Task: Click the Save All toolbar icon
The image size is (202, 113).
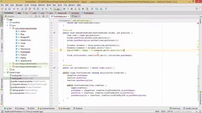Action: (6, 9)
